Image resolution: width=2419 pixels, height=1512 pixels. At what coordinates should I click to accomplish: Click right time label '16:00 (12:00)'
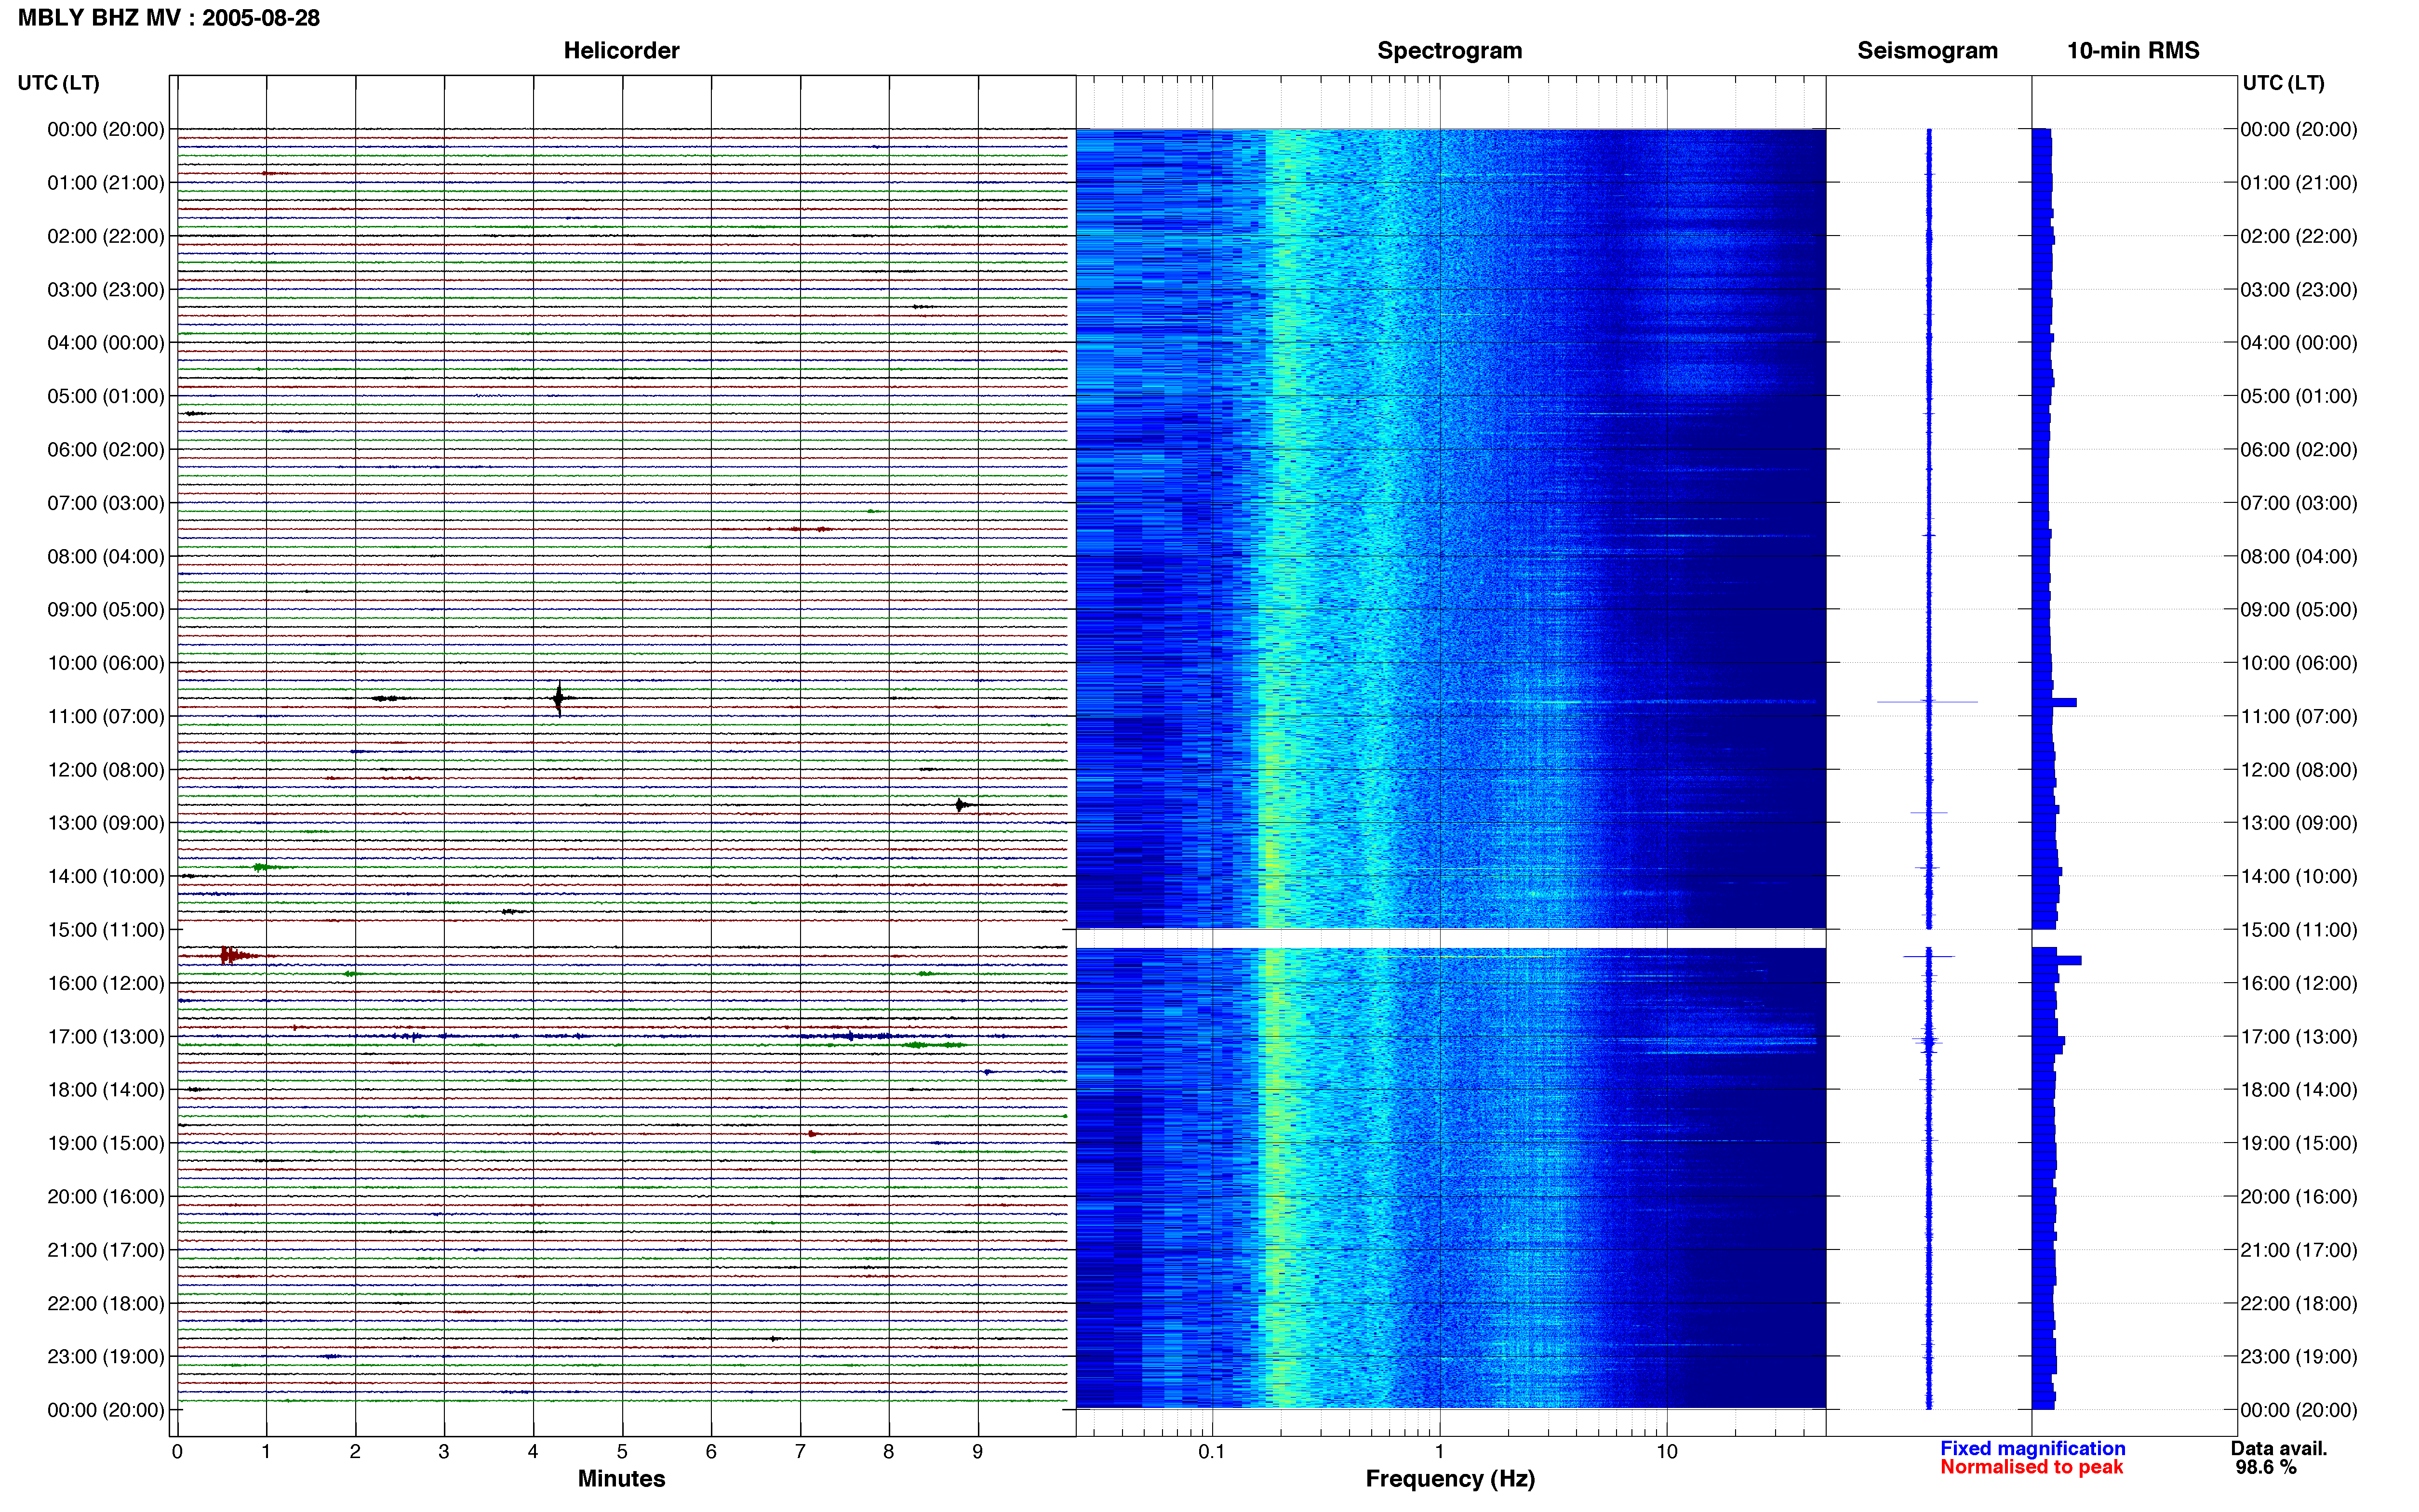point(2299,984)
